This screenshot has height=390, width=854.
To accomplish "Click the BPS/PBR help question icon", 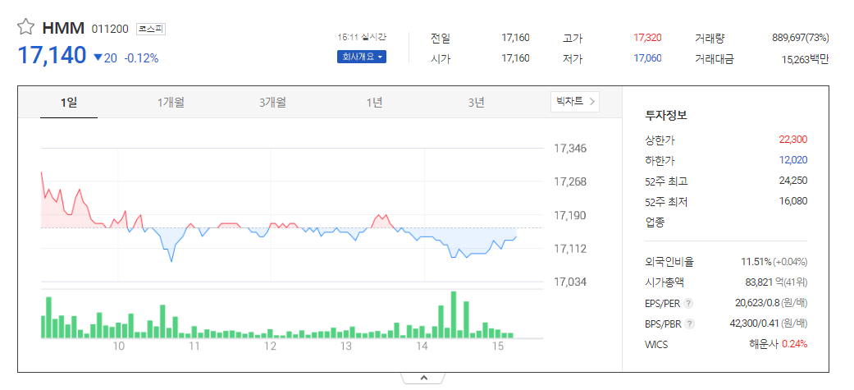I will [690, 324].
